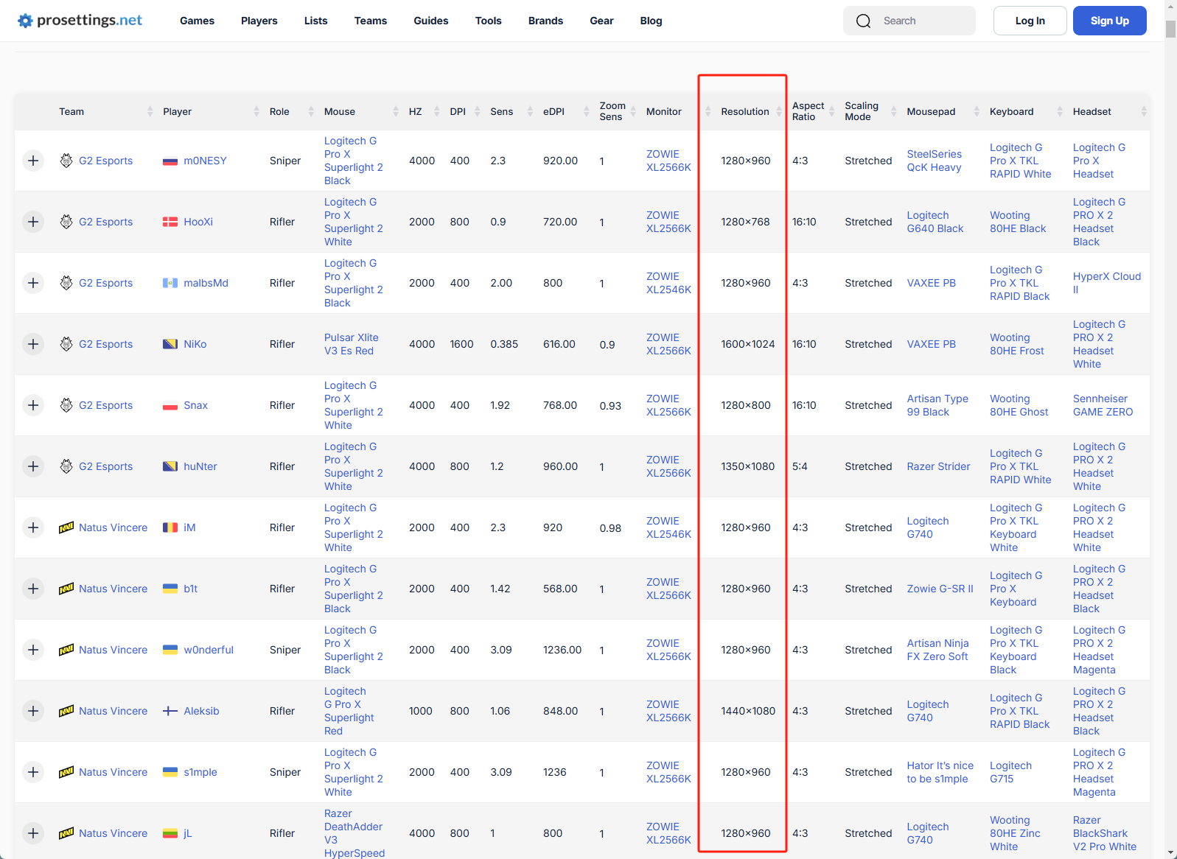Click the Russian flag beside m0NESY
The height and width of the screenshot is (859, 1177).
click(170, 161)
